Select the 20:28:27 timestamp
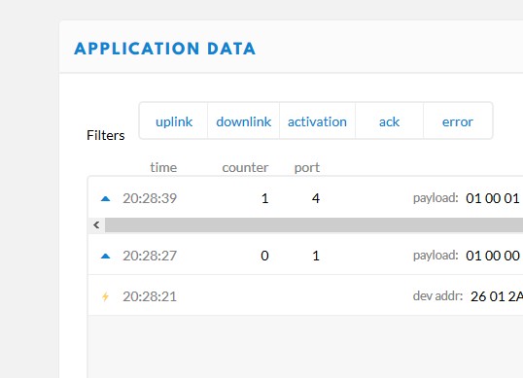Screen dimensions: 523x378 click(150, 256)
